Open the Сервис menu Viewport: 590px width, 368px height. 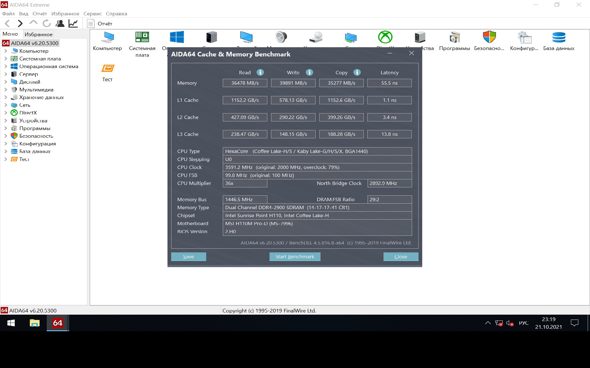pyautogui.click(x=92, y=14)
